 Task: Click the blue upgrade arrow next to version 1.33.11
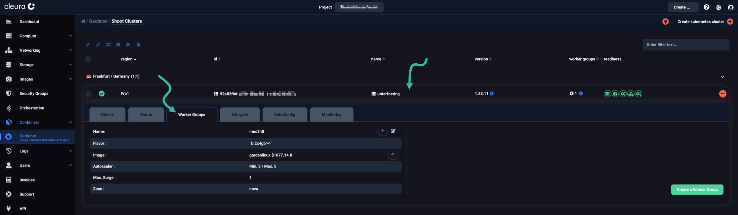pyautogui.click(x=492, y=94)
